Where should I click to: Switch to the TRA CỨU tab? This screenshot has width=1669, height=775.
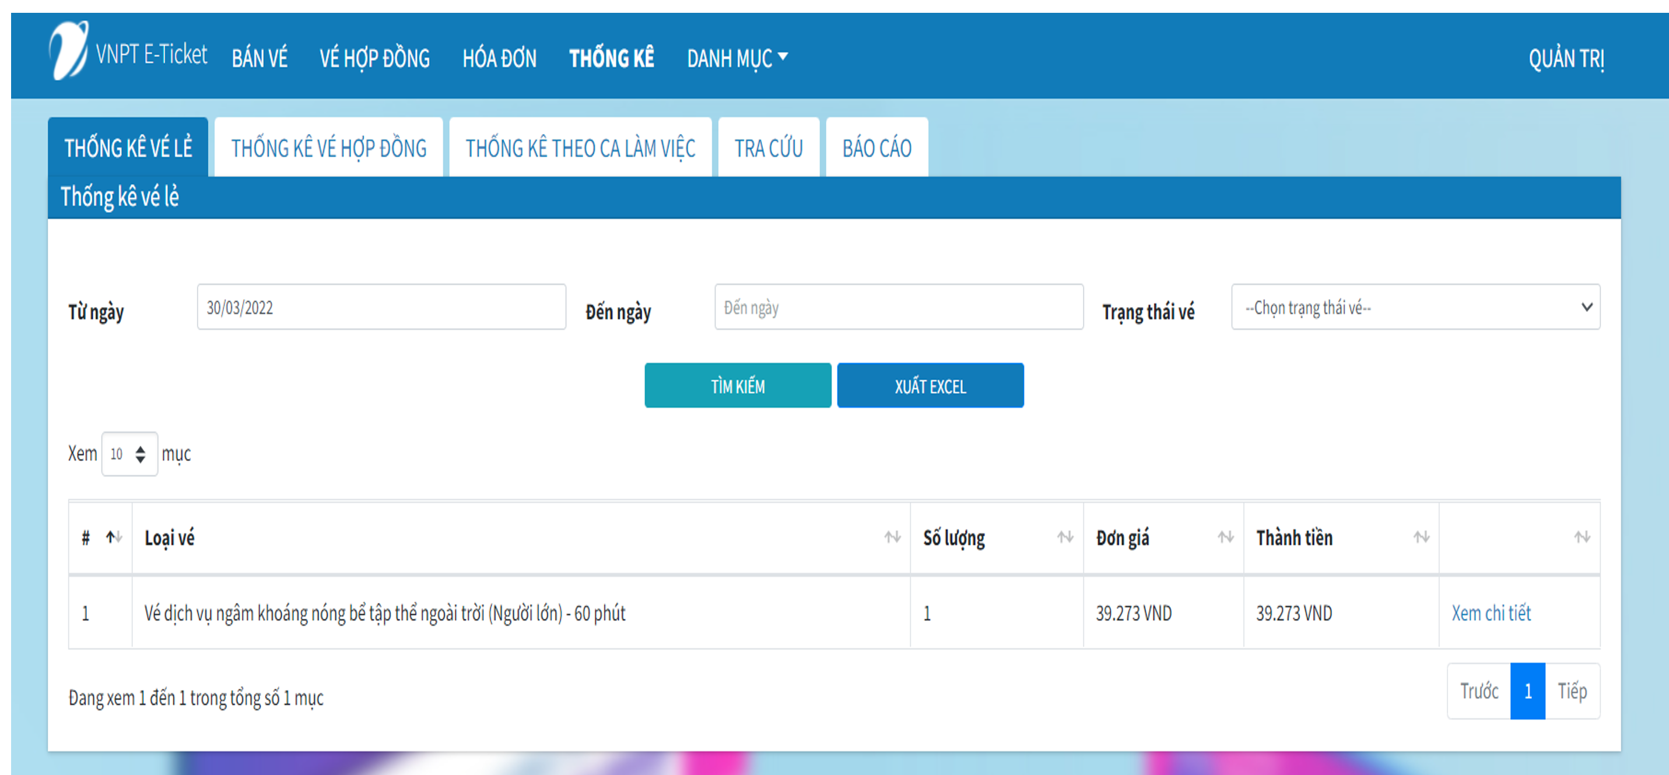tap(769, 147)
